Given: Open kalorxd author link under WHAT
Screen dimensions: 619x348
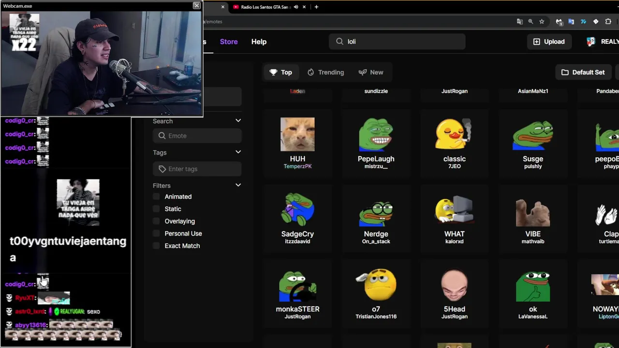Looking at the screenshot, I should [x=454, y=241].
